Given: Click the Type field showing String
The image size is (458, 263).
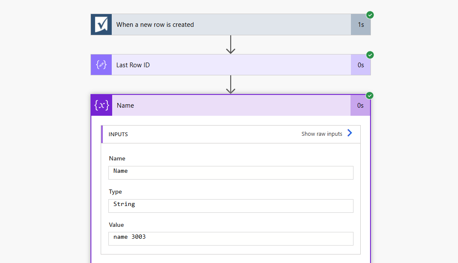Looking at the screenshot, I should tap(231, 206).
